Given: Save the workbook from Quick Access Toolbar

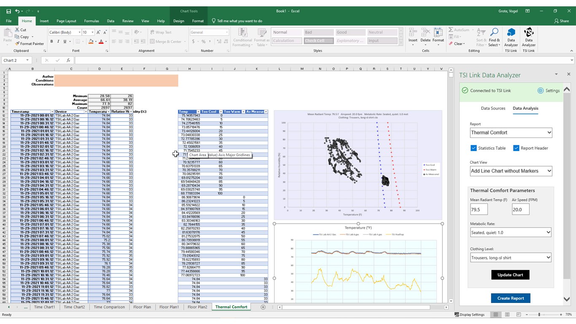Looking at the screenshot, I should [8, 11].
